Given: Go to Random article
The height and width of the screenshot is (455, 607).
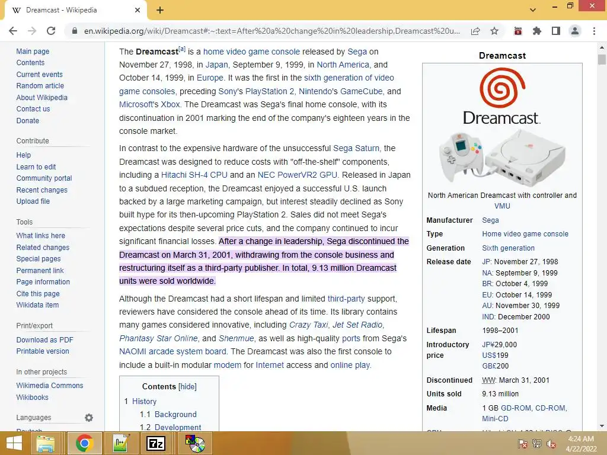Looking at the screenshot, I should pos(40,86).
